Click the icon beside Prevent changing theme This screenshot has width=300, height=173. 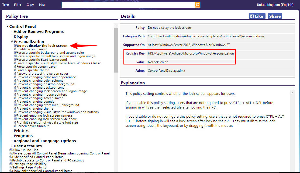click(15, 109)
